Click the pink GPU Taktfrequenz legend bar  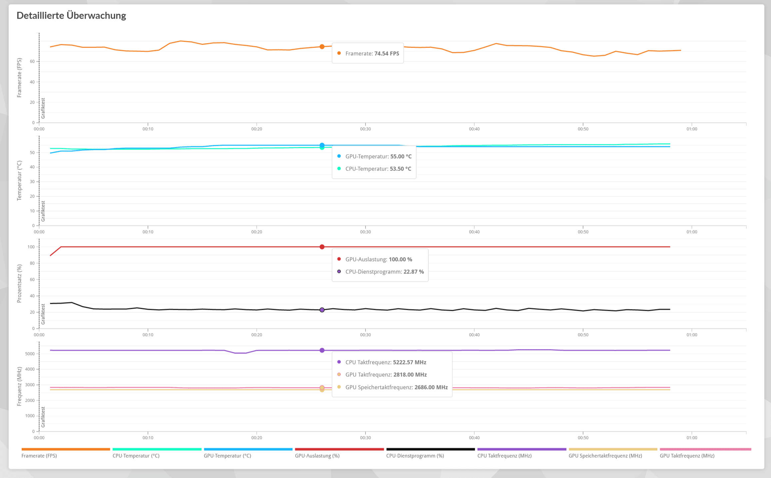tap(705, 449)
